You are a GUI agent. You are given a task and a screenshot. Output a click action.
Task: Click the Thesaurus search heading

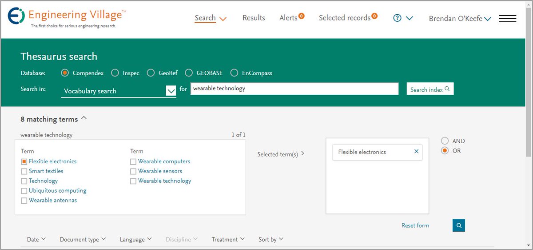pyautogui.click(x=59, y=56)
